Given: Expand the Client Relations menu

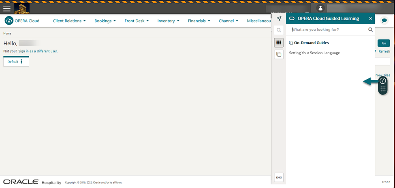Looking at the screenshot, I should pyautogui.click(x=69, y=21).
